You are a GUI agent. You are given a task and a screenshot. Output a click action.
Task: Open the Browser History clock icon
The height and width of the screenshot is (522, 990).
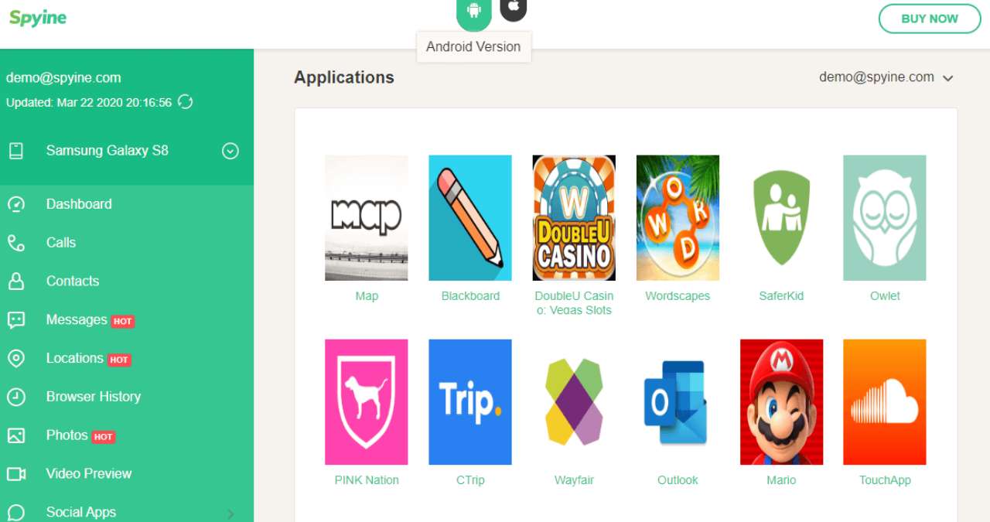15,397
